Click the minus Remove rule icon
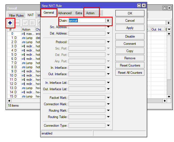This screenshot has width=174, height=142. (17, 23)
